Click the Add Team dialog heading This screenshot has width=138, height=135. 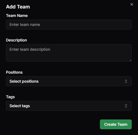18,7
